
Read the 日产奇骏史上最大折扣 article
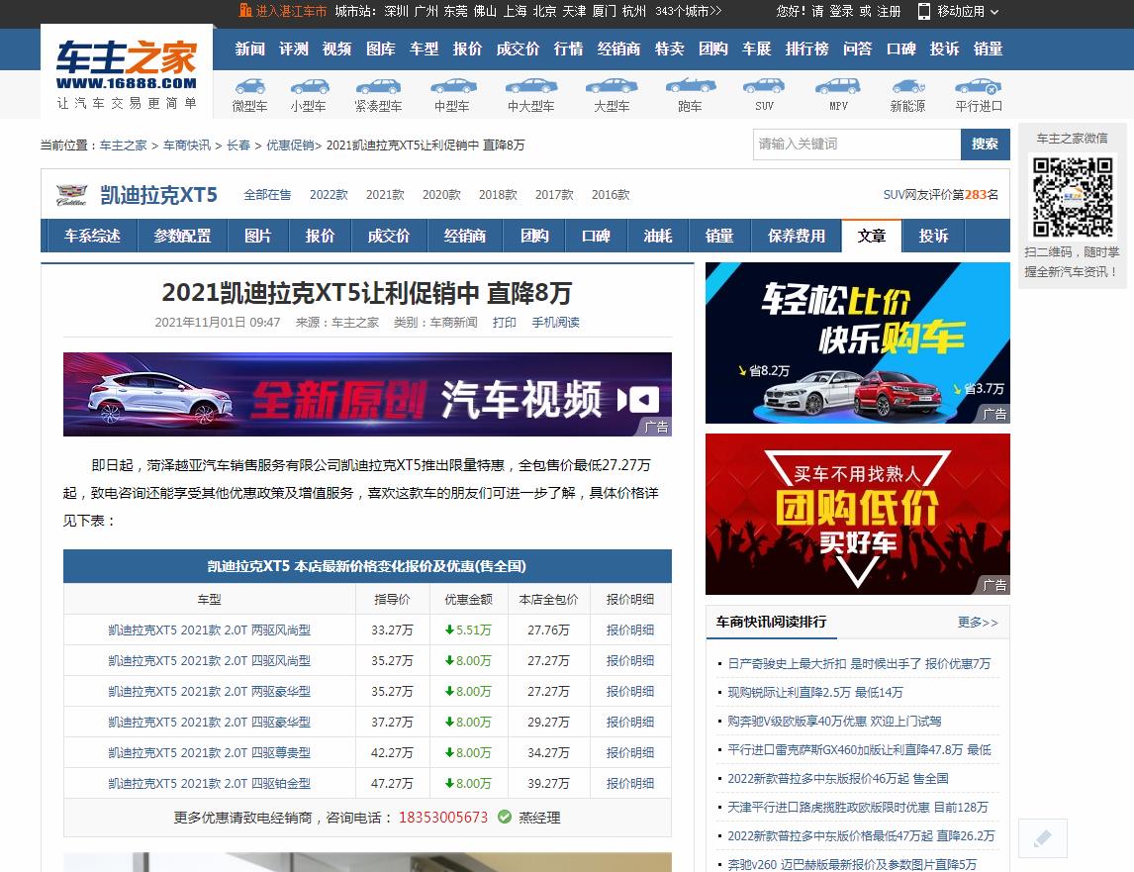click(859, 663)
